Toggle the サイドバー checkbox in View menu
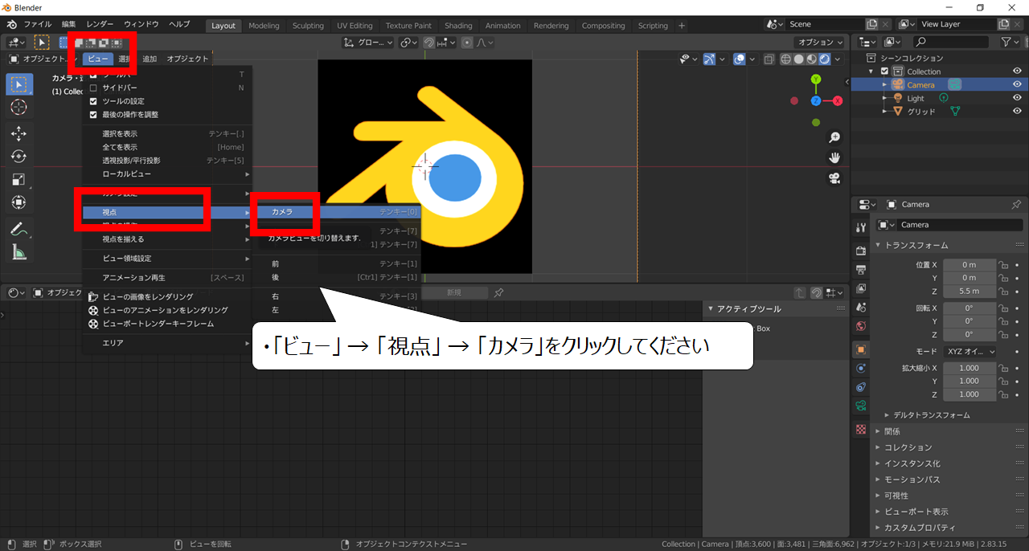Screen dimensions: 1029x551 [x=93, y=88]
